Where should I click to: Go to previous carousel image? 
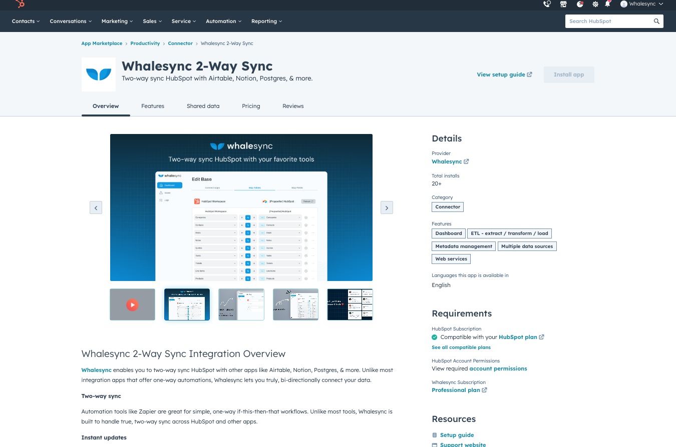tap(96, 207)
